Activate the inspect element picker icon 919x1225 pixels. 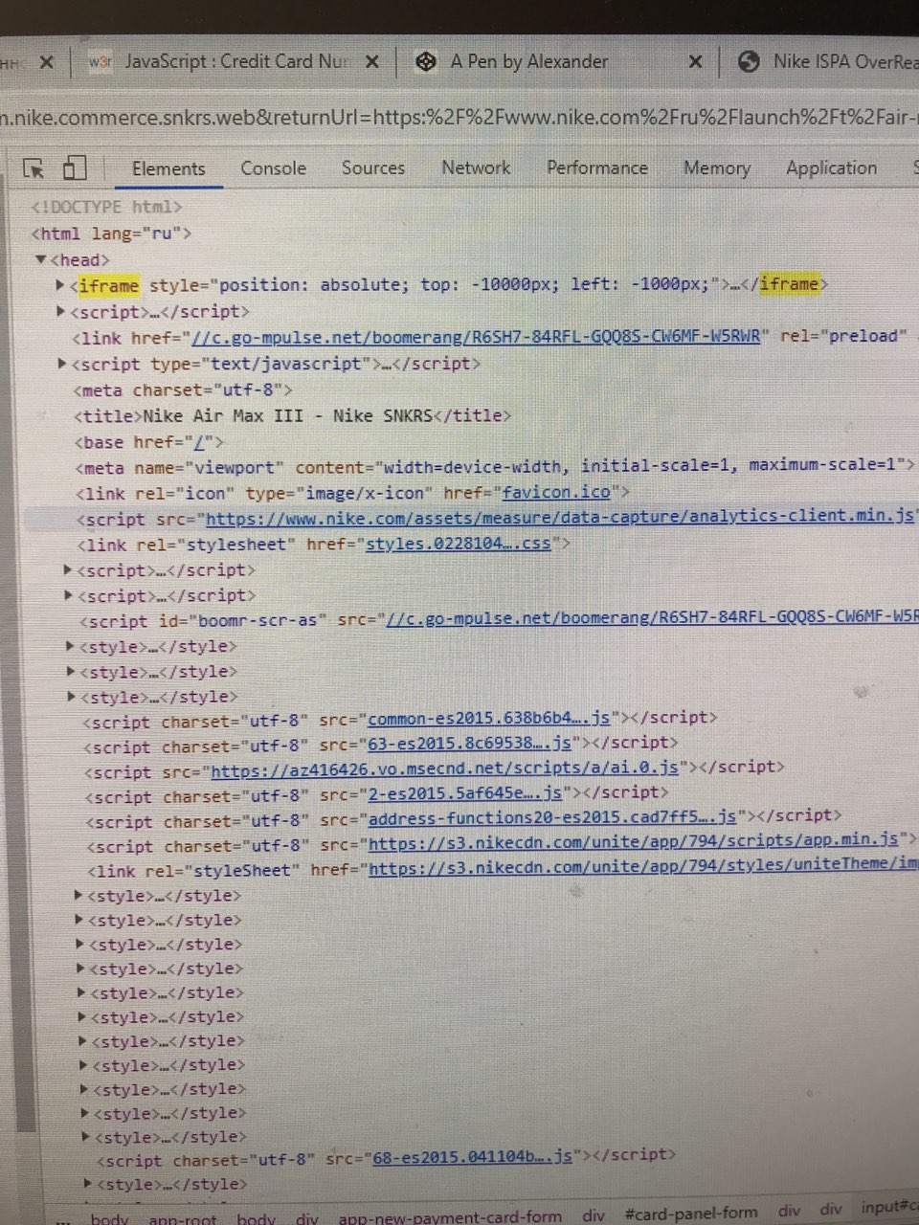[x=34, y=169]
